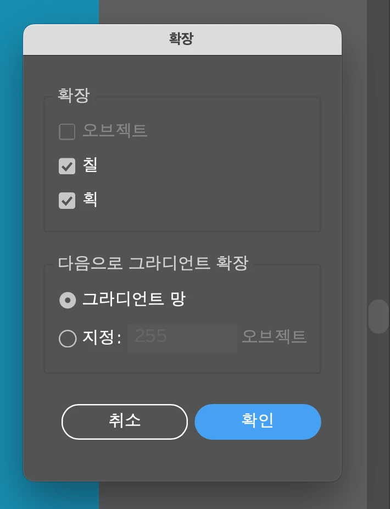Uncheck the 칠 checkbox
The height and width of the screenshot is (509, 390).
click(x=67, y=166)
